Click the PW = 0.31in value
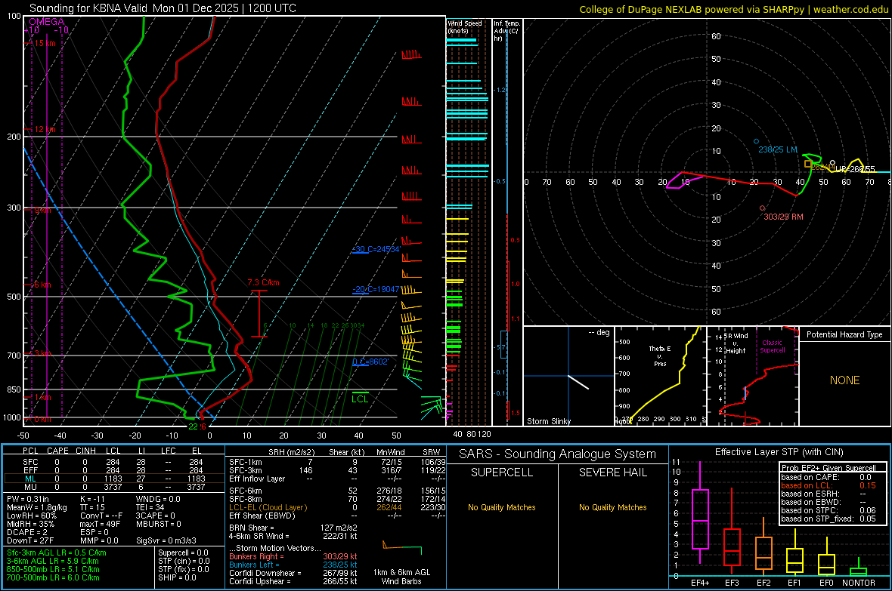Image resolution: width=892 pixels, height=591 pixels. (x=28, y=499)
